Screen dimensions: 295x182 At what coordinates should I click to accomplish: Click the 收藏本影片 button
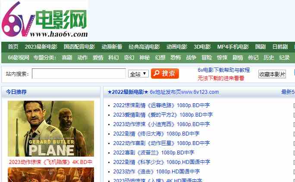(272, 74)
